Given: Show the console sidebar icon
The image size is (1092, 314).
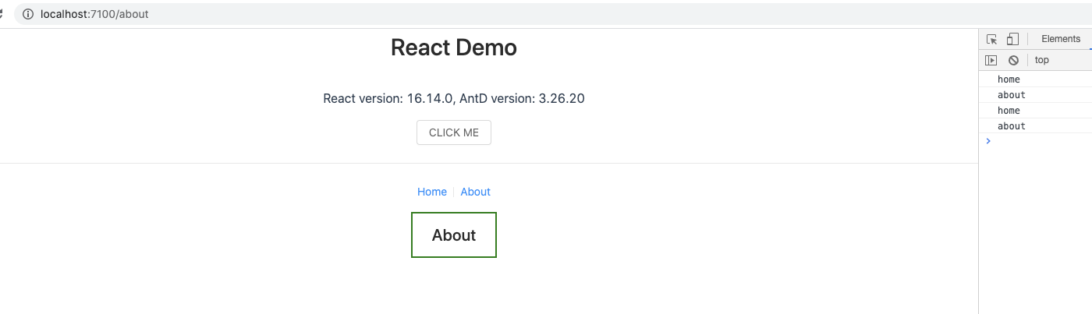Looking at the screenshot, I should [991, 60].
